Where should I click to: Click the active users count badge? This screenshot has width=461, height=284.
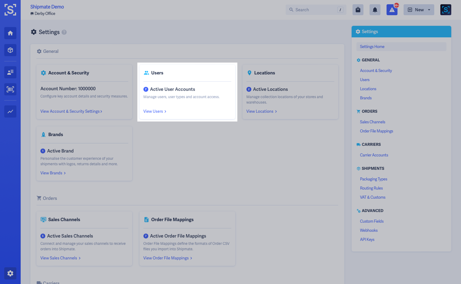146,89
